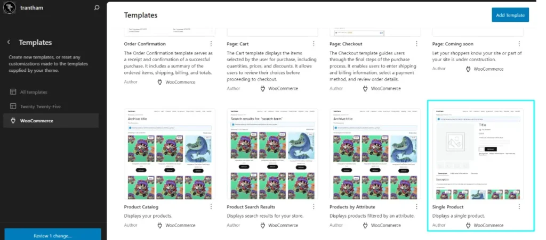The height and width of the screenshot is (240, 546).
Task: Click Review 1 change button
Action: pos(53,236)
